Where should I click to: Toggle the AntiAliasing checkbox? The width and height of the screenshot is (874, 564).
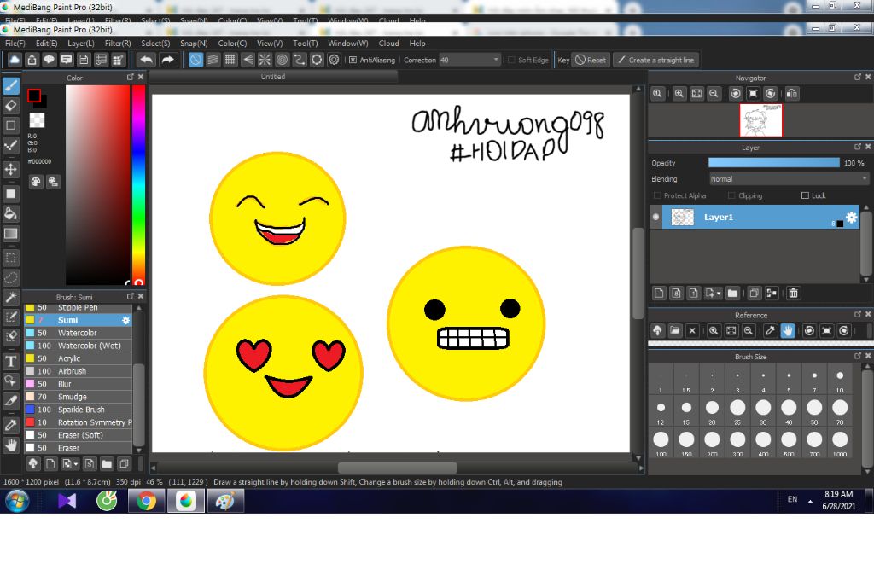tap(353, 61)
